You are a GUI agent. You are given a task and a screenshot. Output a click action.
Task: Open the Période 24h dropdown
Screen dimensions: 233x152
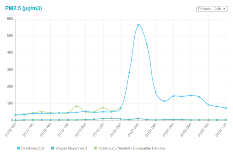coord(212,8)
